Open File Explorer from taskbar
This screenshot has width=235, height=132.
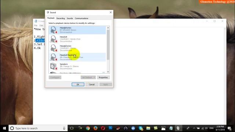pos(148,128)
